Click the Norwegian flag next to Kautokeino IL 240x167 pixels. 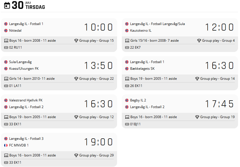click(127, 31)
